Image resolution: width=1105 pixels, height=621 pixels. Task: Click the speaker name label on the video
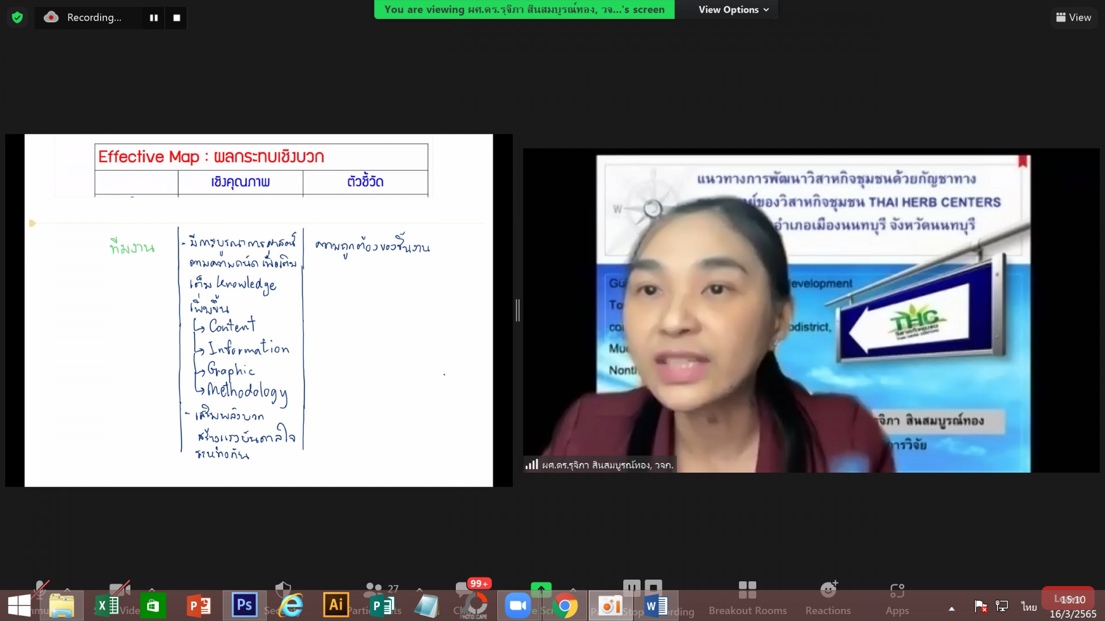point(607,465)
